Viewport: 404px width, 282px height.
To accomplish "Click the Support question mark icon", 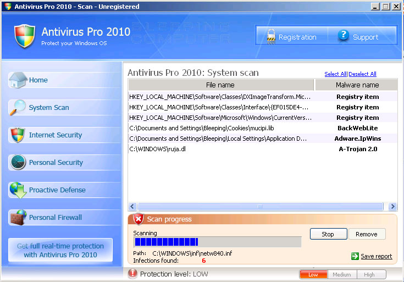I will [343, 35].
